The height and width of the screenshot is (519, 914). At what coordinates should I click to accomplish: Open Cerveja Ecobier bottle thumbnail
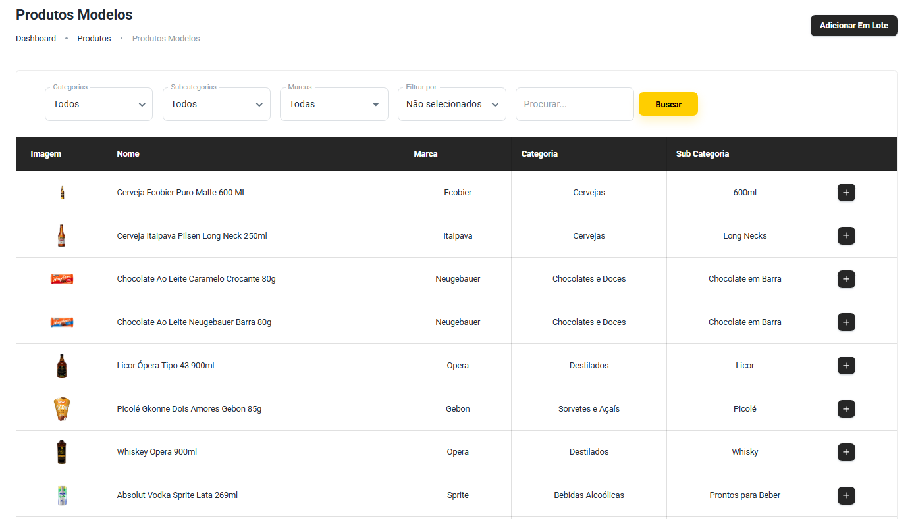62,193
